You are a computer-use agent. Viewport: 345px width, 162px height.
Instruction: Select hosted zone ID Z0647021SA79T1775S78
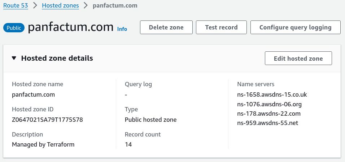[47, 120]
